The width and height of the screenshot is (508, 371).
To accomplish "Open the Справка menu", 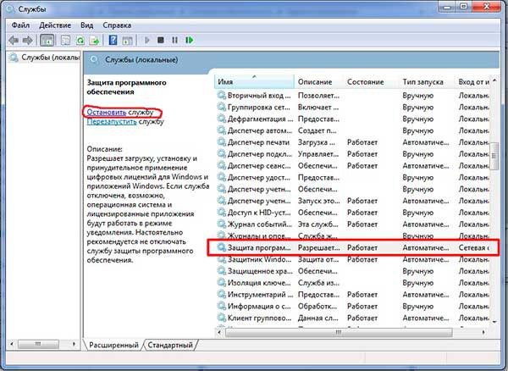I will [117, 25].
